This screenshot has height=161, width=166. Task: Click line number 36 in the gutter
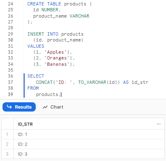coord(11,76)
